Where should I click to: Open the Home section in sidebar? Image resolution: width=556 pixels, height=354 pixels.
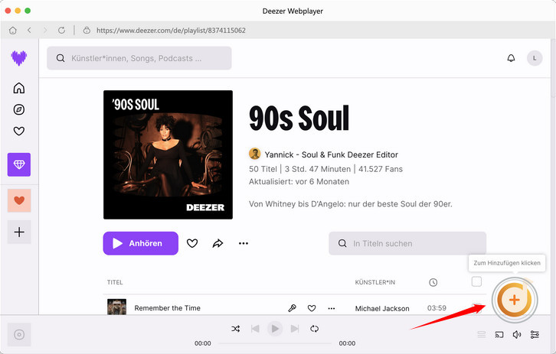click(19, 88)
